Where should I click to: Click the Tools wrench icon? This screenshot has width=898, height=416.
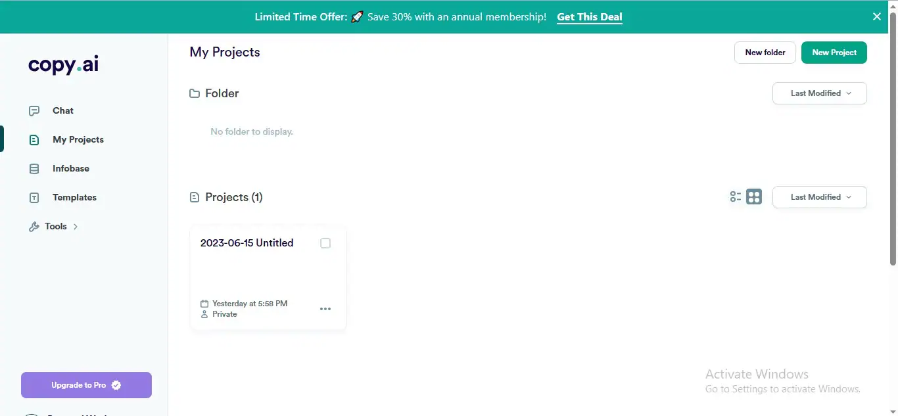34,227
